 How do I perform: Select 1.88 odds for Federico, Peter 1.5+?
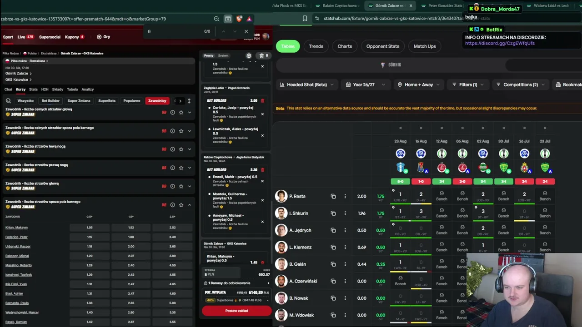[x=131, y=237]
